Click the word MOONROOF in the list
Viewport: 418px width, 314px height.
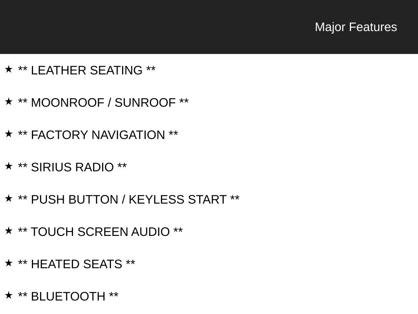point(67,103)
